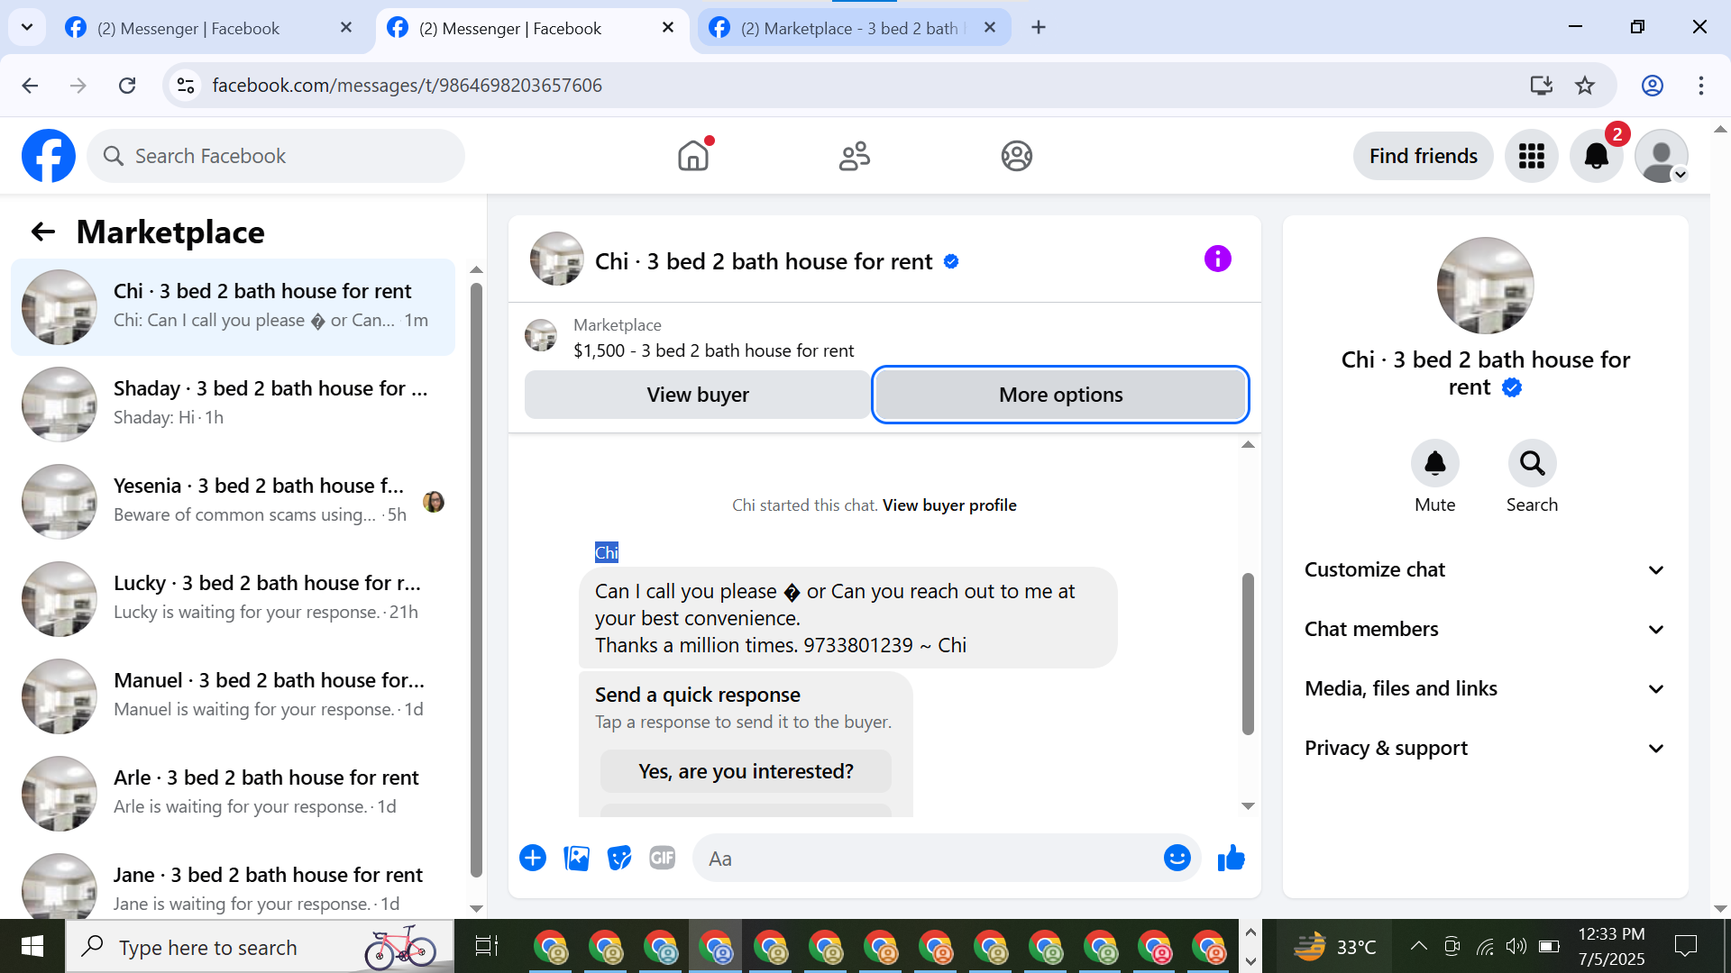Toggle the purple conversation info icon
This screenshot has width=1731, height=973.
point(1217,259)
